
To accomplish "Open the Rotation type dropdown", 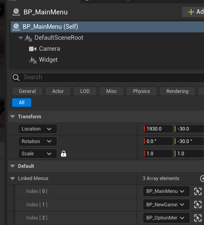I will coord(38,141).
